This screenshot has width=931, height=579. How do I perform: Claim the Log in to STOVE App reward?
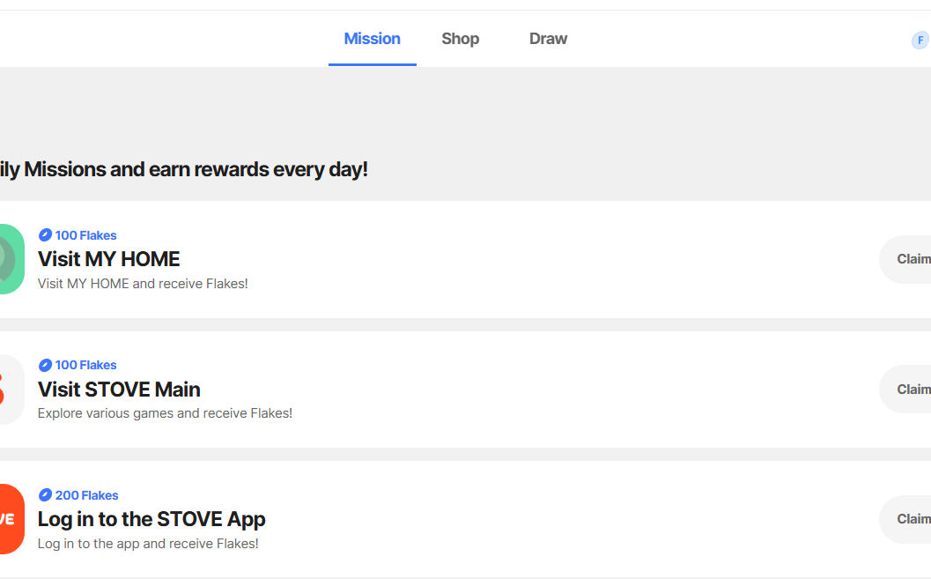point(907,519)
